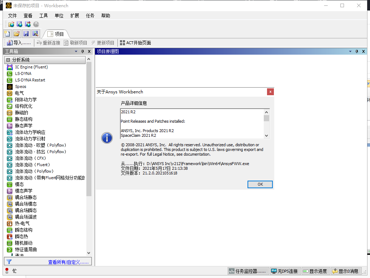Click product details scrollbar down arrow

266,136
